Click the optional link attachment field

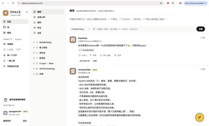tap(143, 29)
